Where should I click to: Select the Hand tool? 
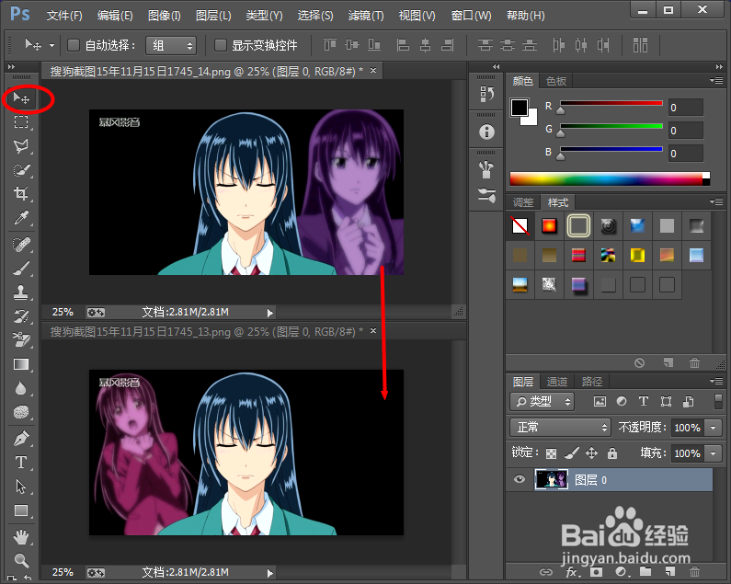pos(21,537)
